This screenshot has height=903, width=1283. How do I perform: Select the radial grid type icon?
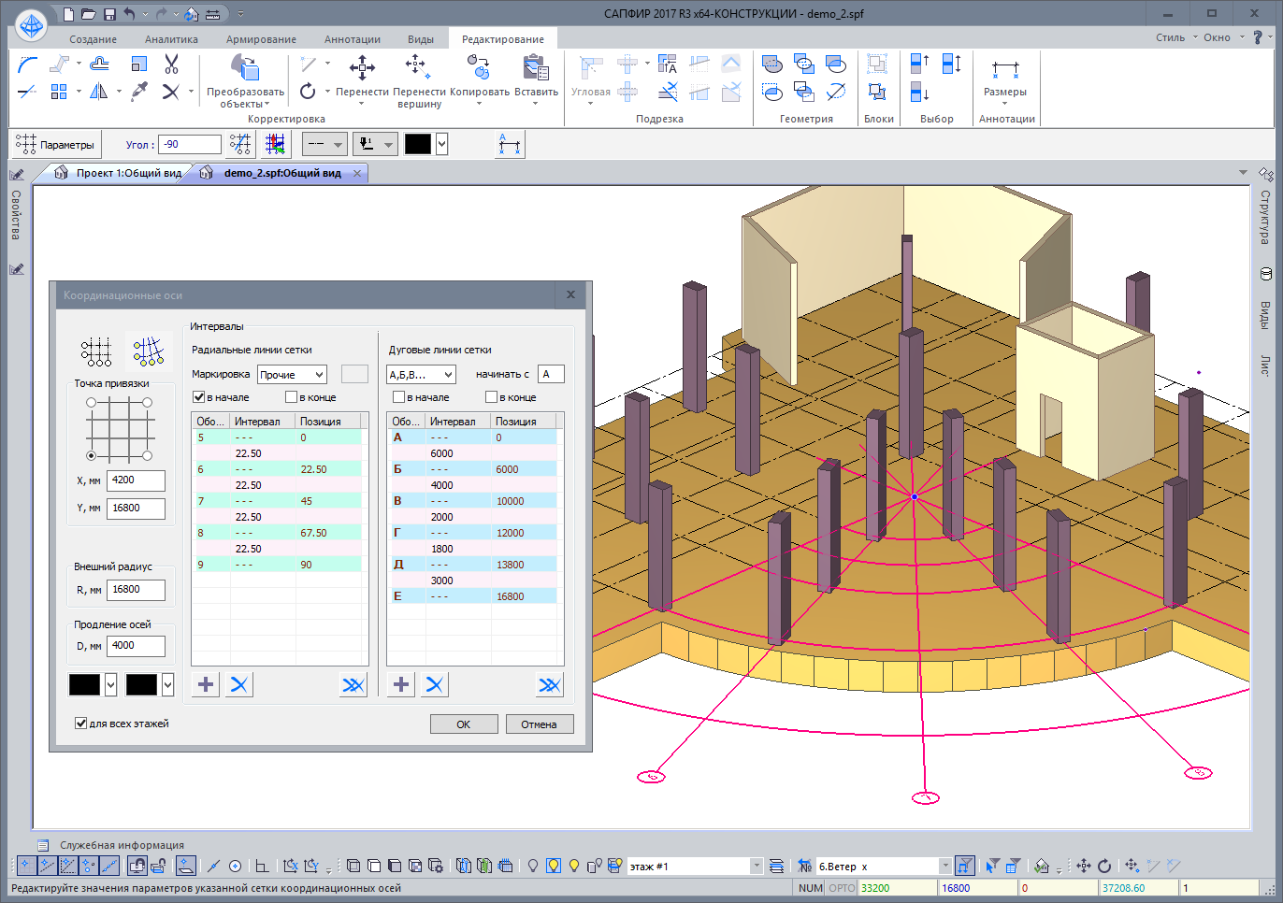[x=148, y=351]
